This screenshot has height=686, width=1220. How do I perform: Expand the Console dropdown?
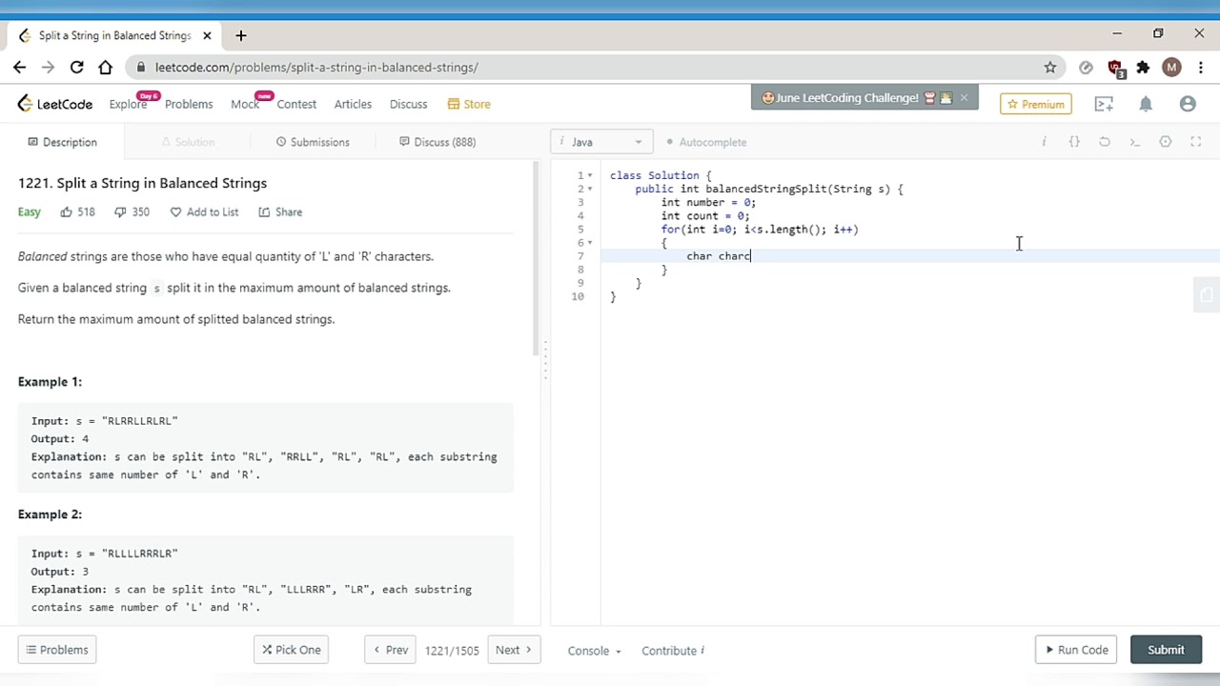[x=594, y=651]
